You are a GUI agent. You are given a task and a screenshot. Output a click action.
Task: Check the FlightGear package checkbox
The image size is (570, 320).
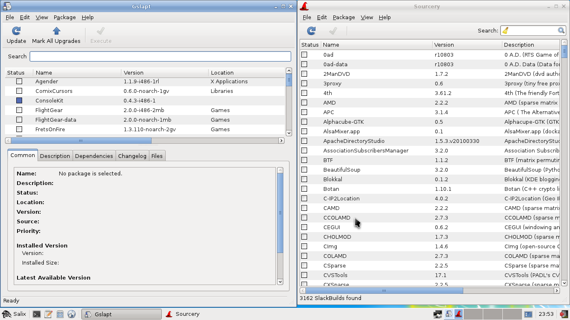pos(19,110)
